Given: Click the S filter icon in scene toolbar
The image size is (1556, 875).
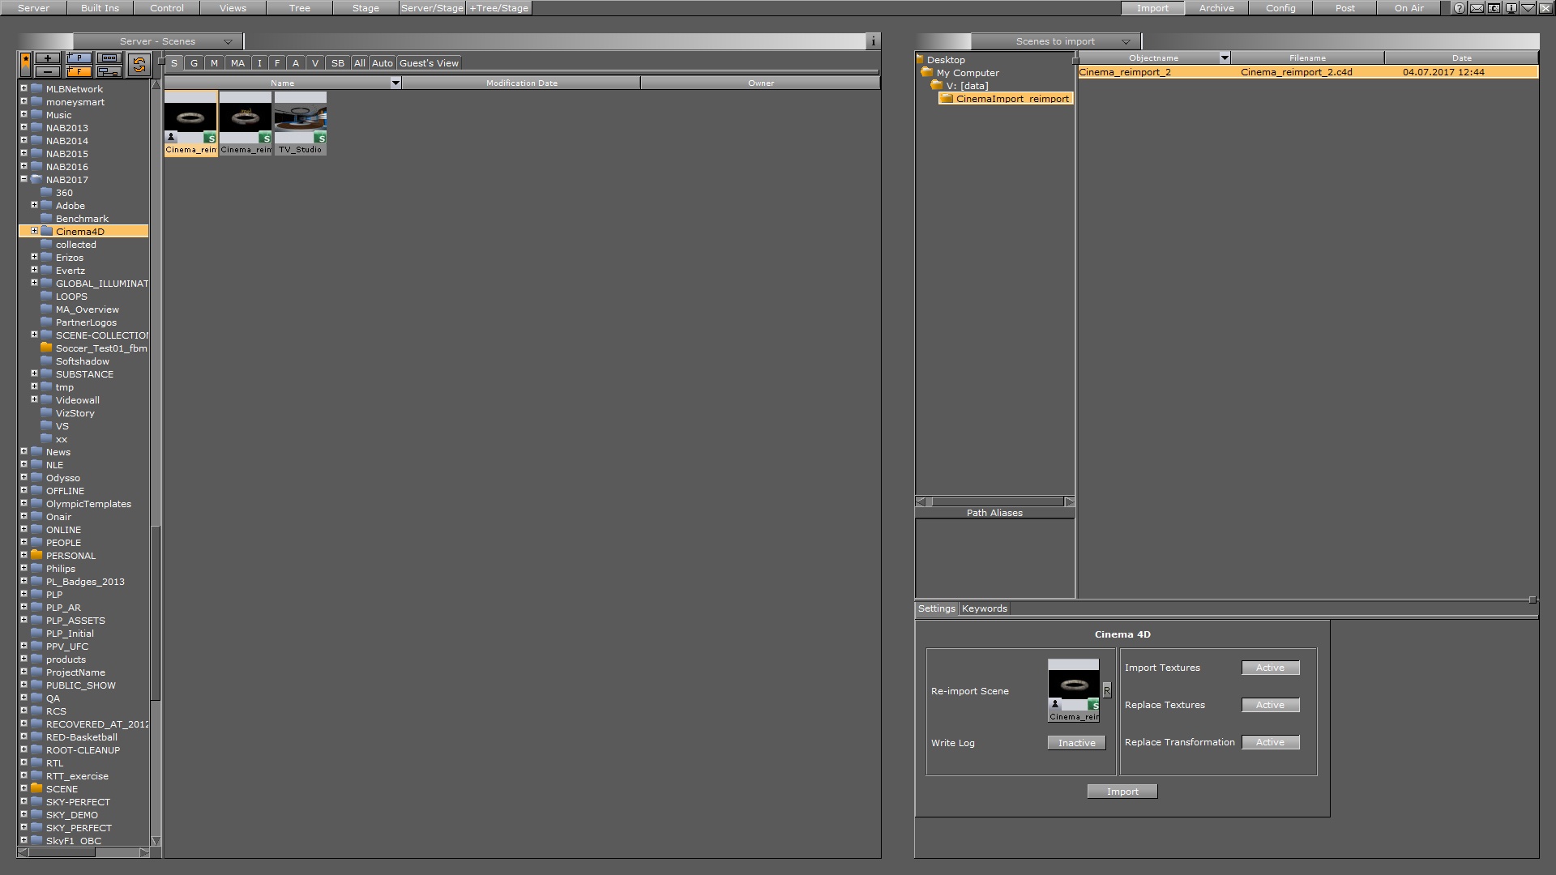Looking at the screenshot, I should [174, 63].
